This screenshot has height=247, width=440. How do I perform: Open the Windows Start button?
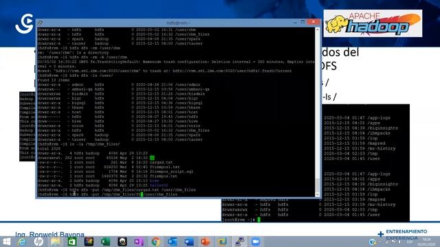pyautogui.click(x=6, y=242)
